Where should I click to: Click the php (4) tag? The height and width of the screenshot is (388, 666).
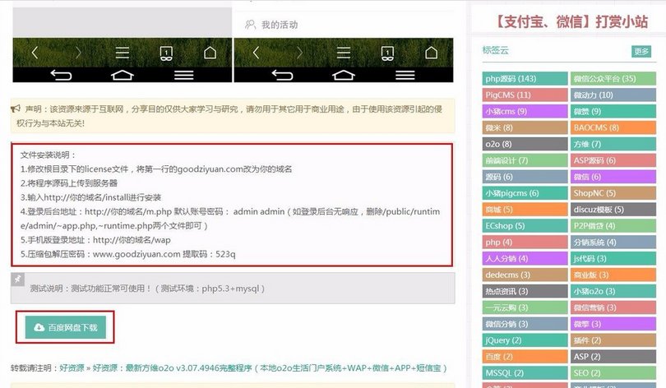click(525, 242)
